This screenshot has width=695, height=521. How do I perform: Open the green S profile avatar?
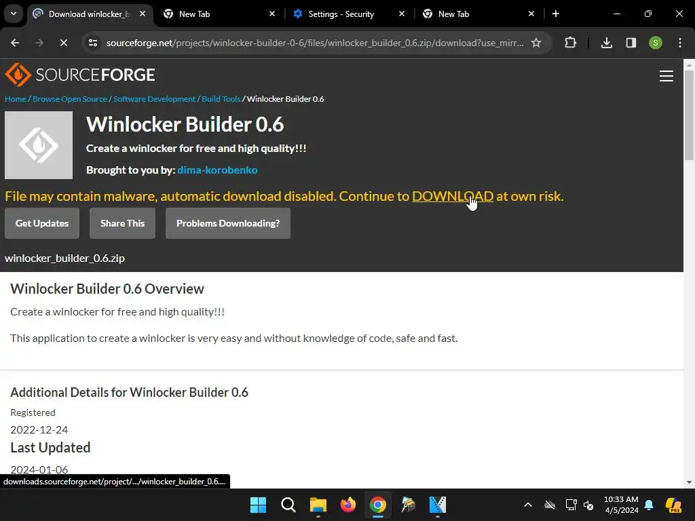[x=656, y=43]
